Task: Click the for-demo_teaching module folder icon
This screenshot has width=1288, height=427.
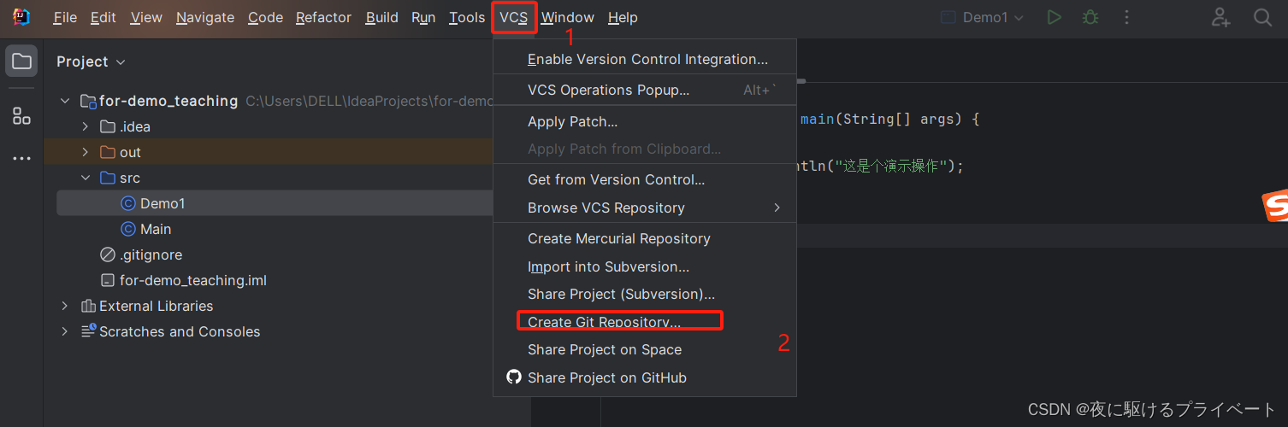Action: 88,101
